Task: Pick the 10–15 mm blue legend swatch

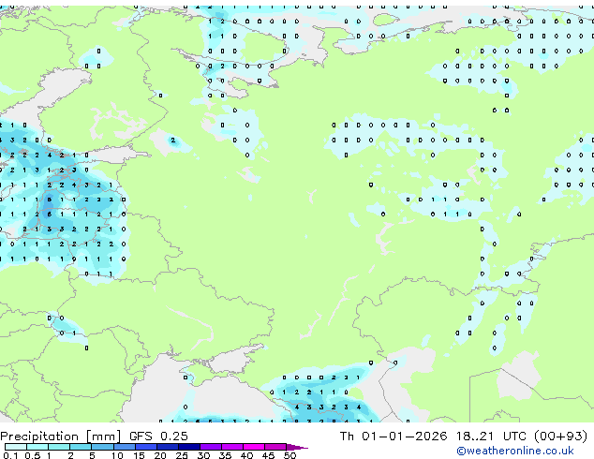Action: coord(125,447)
